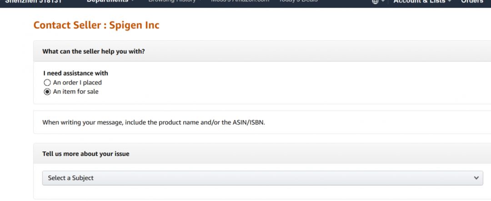Viewport: 491px width, 201px height.
Task: Click the "What can the seller help you with?" header
Action: [94, 51]
